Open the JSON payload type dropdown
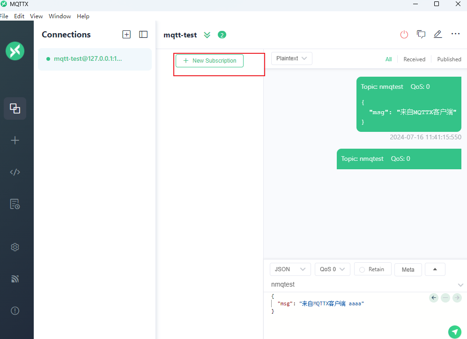 click(x=290, y=269)
